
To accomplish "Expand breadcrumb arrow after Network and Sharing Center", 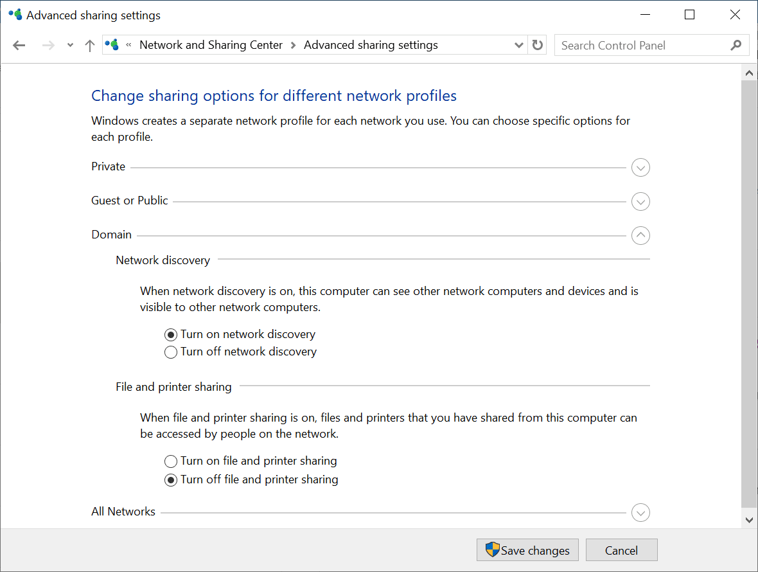I will [293, 46].
